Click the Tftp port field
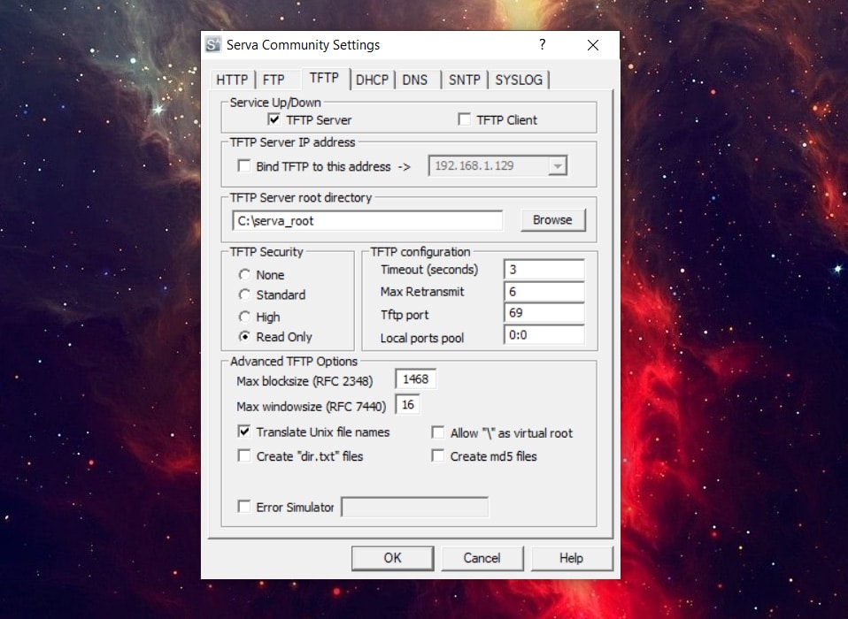Screen dimensions: 848x619 tap(544, 313)
